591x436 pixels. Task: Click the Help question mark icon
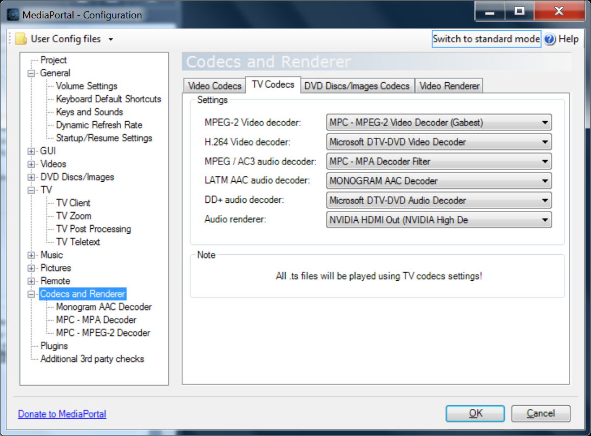(x=550, y=39)
